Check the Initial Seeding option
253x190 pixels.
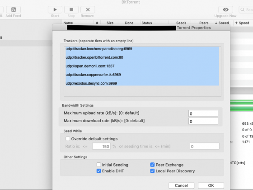coord(99,165)
